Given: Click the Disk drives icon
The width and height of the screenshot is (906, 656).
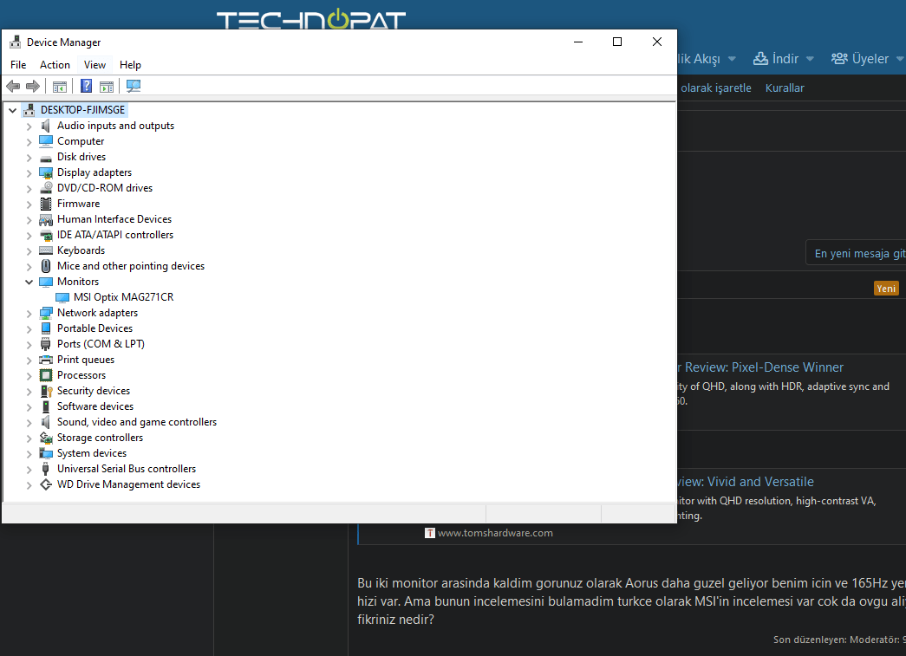Looking at the screenshot, I should (46, 158).
